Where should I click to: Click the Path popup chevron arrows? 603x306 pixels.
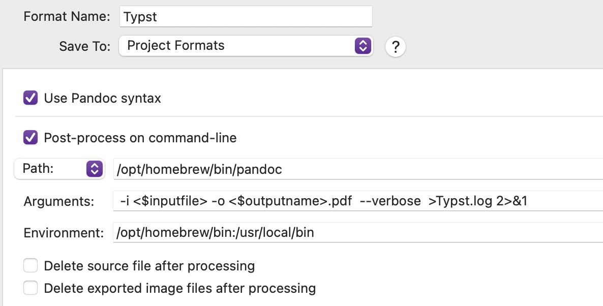(95, 169)
